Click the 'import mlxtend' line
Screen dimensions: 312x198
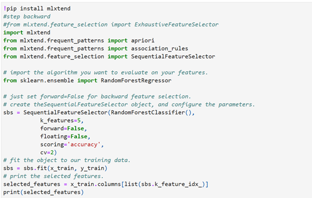pyautogui.click(x=27, y=32)
